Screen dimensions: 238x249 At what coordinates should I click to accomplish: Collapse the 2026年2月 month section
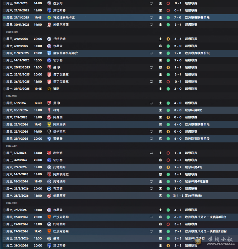12,146
